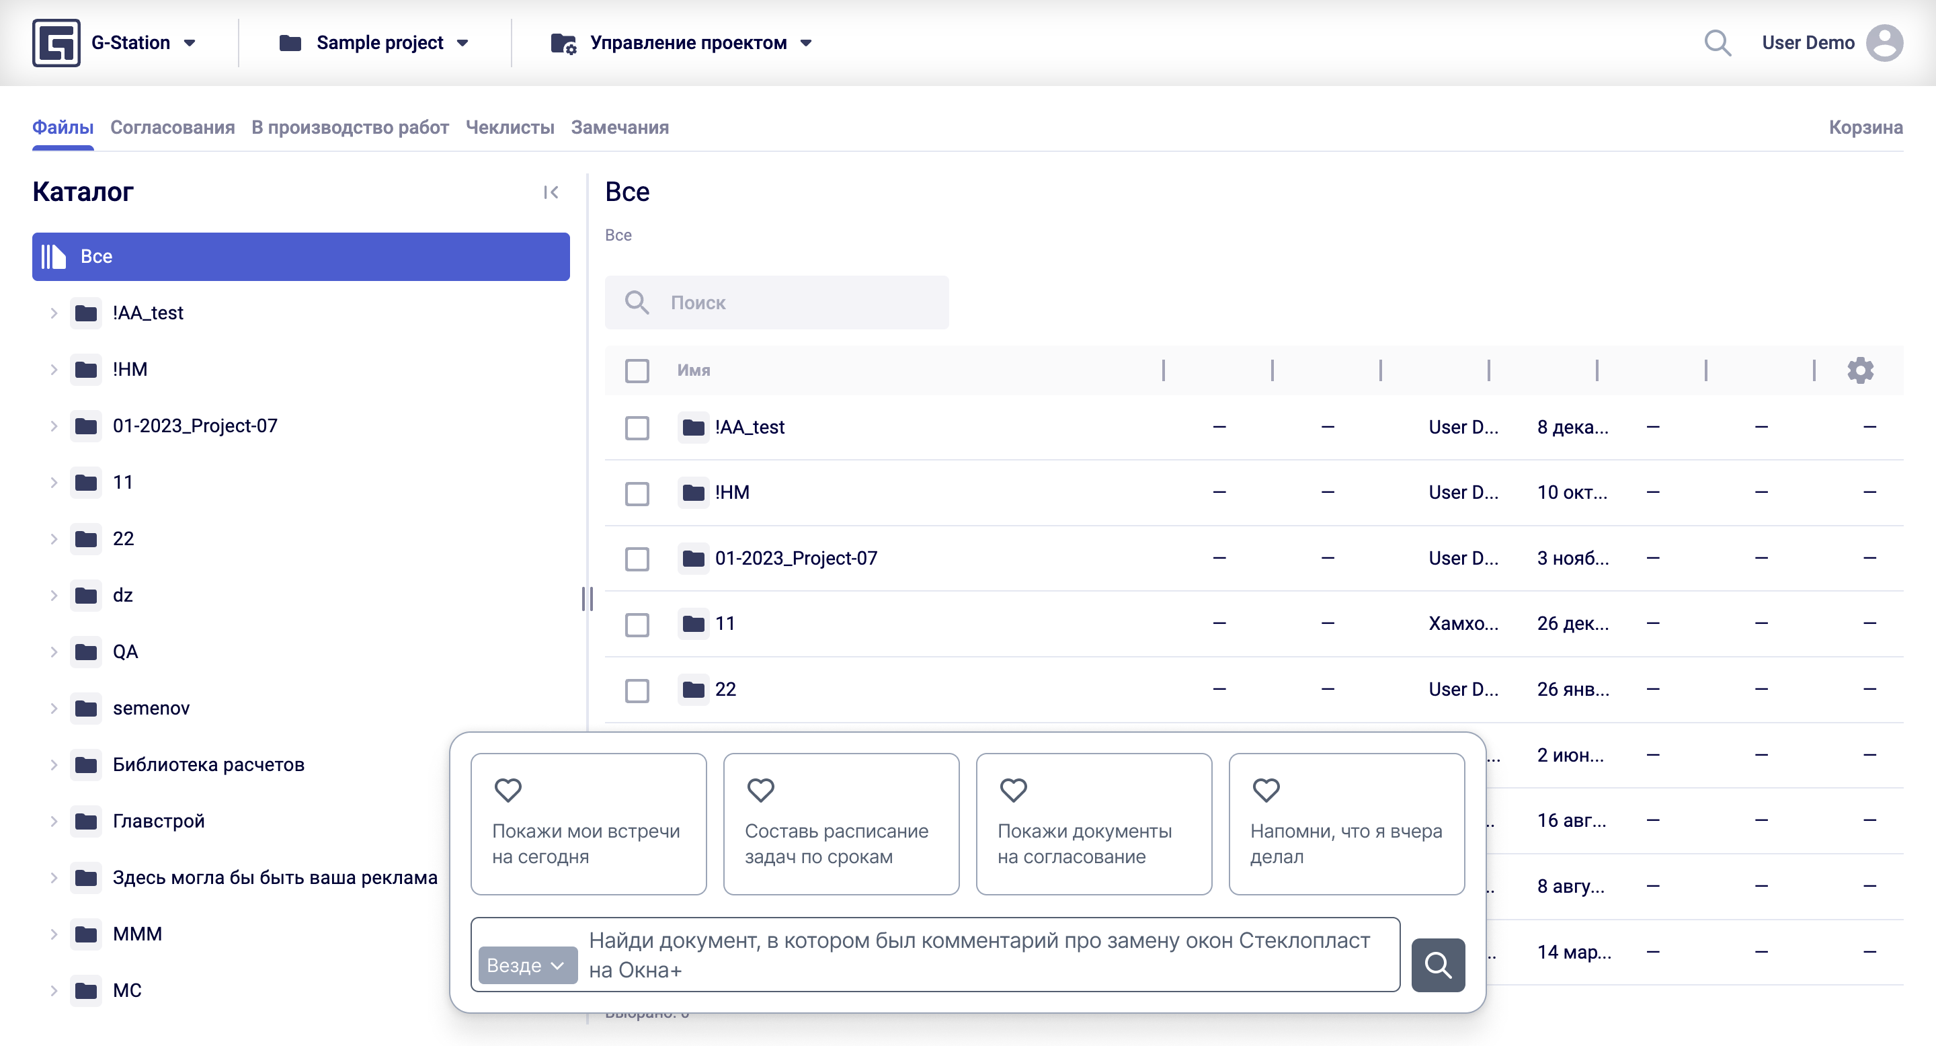Check the 01-2023_Project-07 row checkbox
The width and height of the screenshot is (1936, 1046).
pyautogui.click(x=637, y=559)
